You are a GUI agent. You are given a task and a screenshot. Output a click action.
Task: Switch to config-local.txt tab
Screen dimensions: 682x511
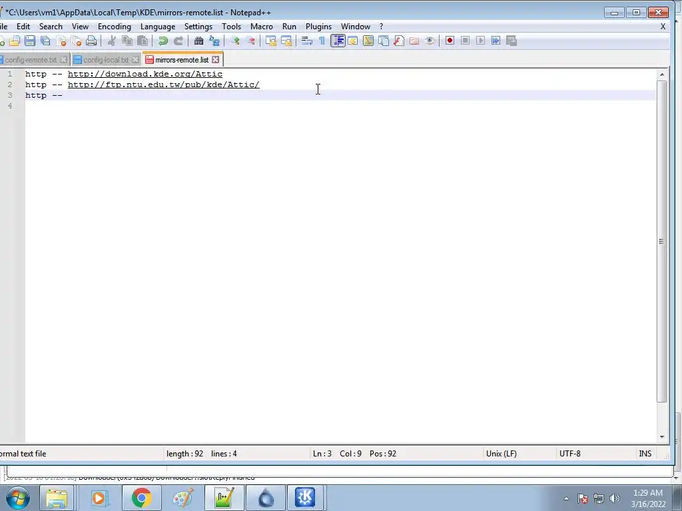click(x=106, y=60)
